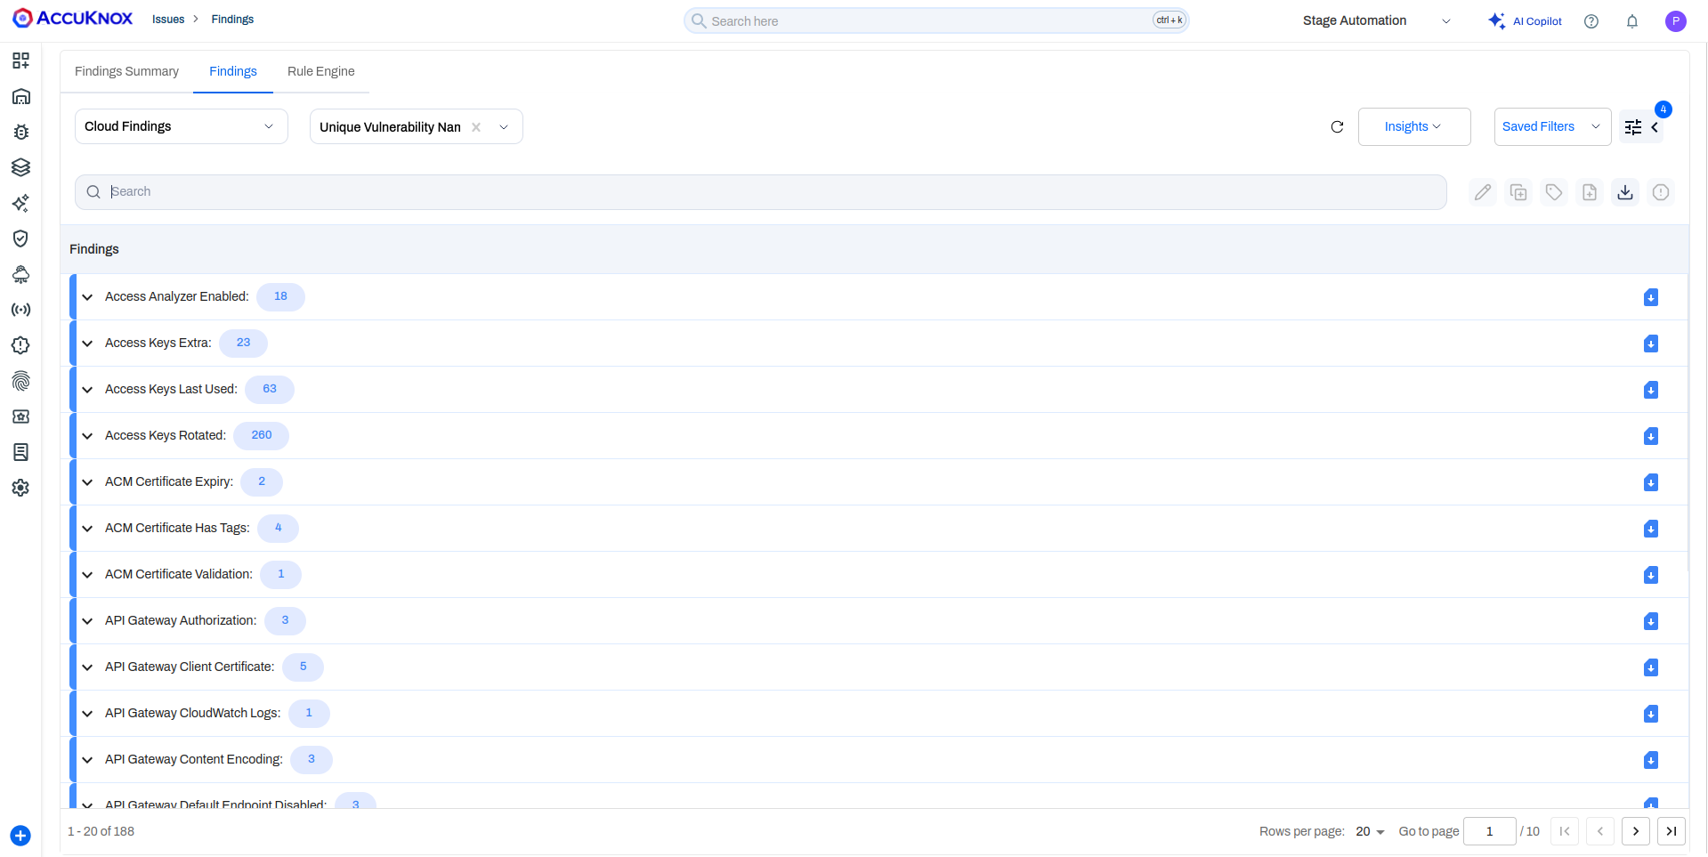1708x857 pixels.
Task: Switch to the Rule Engine tab
Action: pos(320,71)
